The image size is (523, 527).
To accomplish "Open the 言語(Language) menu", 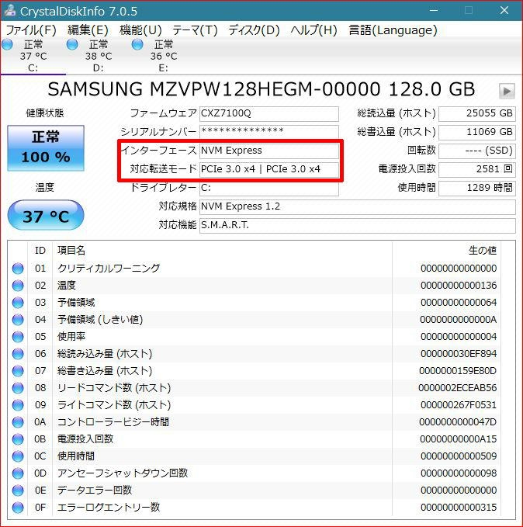I will (393, 30).
